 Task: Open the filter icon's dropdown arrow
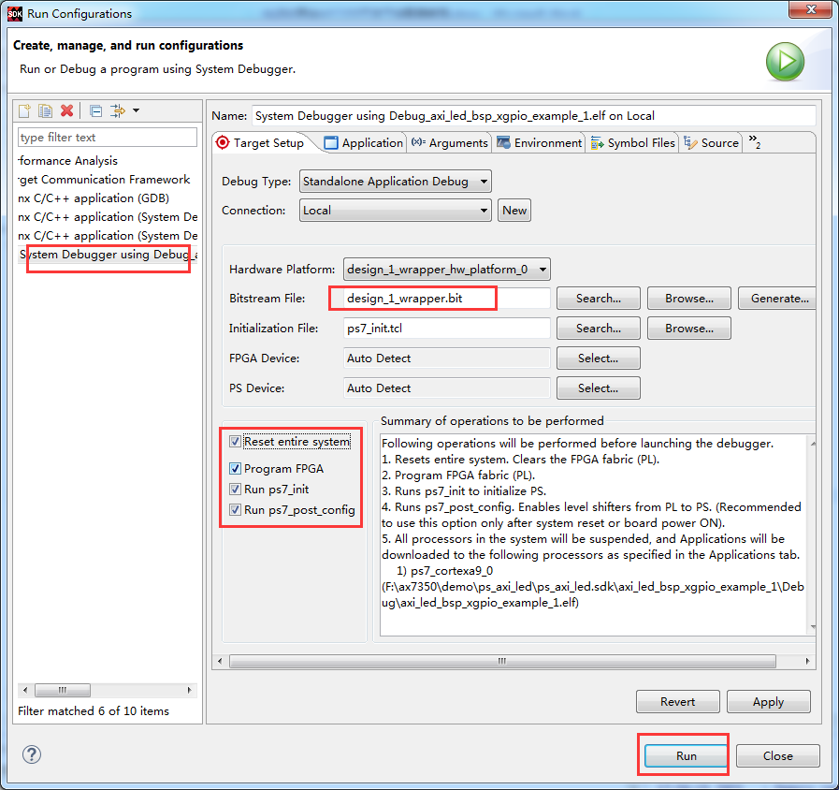click(x=136, y=110)
